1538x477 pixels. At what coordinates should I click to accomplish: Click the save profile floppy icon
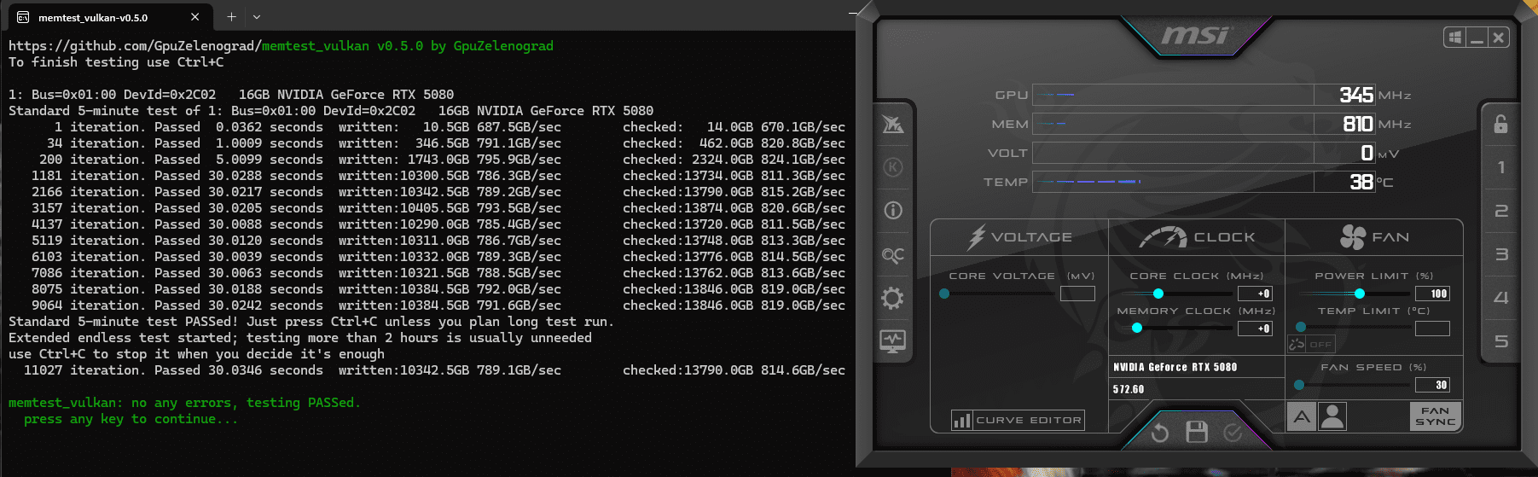click(x=1197, y=432)
